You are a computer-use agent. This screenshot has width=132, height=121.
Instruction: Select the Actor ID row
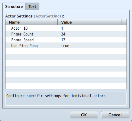click(x=66, y=28)
